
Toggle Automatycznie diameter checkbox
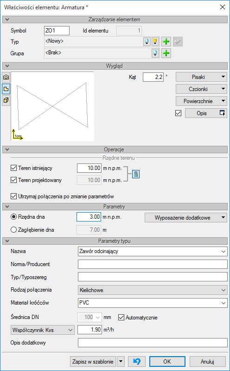[x=121, y=317]
